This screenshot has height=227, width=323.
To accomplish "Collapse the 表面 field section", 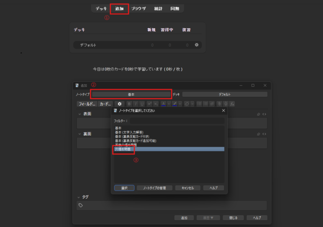I will pyautogui.click(x=80, y=114).
